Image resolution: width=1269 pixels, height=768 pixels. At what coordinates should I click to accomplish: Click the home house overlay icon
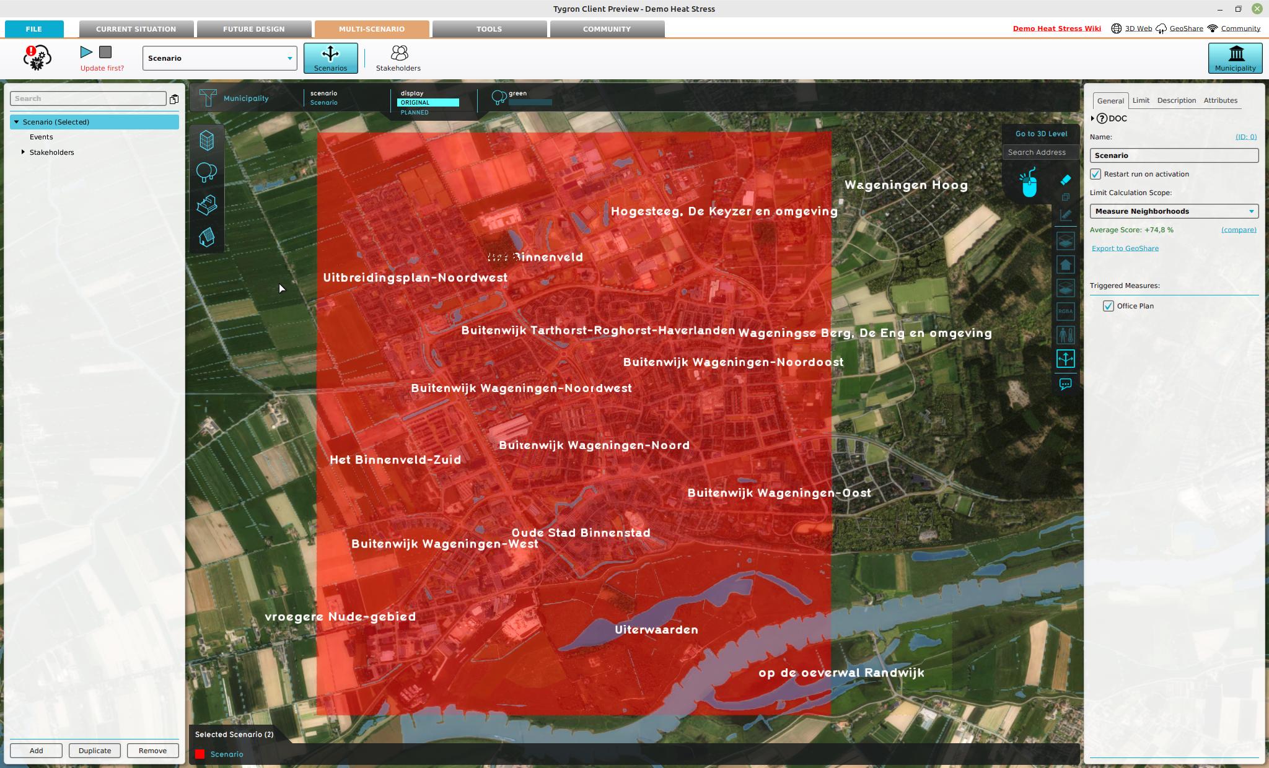[x=1065, y=265]
